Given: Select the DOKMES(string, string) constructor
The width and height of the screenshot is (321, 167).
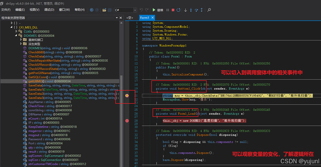Looking at the screenshot, I should 58,48.
